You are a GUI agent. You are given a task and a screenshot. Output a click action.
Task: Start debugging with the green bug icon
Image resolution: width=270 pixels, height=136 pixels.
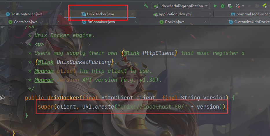[223, 6]
